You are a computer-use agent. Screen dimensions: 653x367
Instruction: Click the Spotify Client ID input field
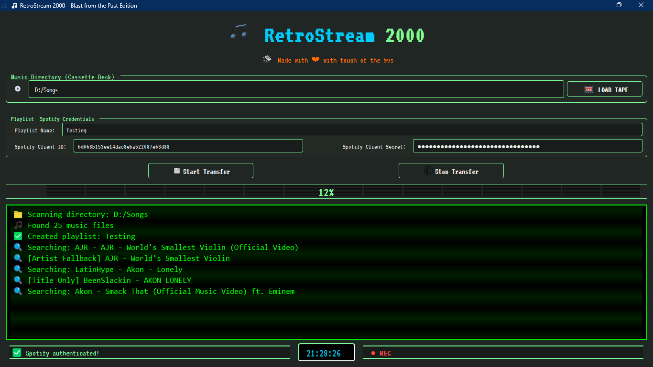coord(188,146)
